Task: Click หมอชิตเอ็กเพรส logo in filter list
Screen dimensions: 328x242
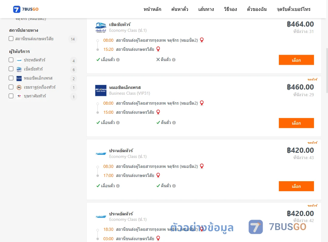Action: (19, 78)
